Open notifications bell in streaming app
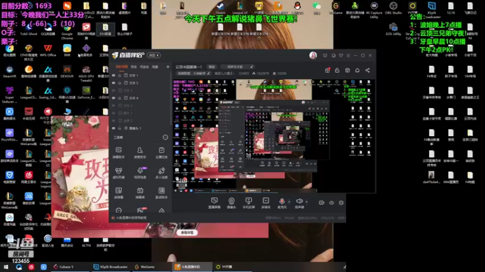 [x=357, y=70]
